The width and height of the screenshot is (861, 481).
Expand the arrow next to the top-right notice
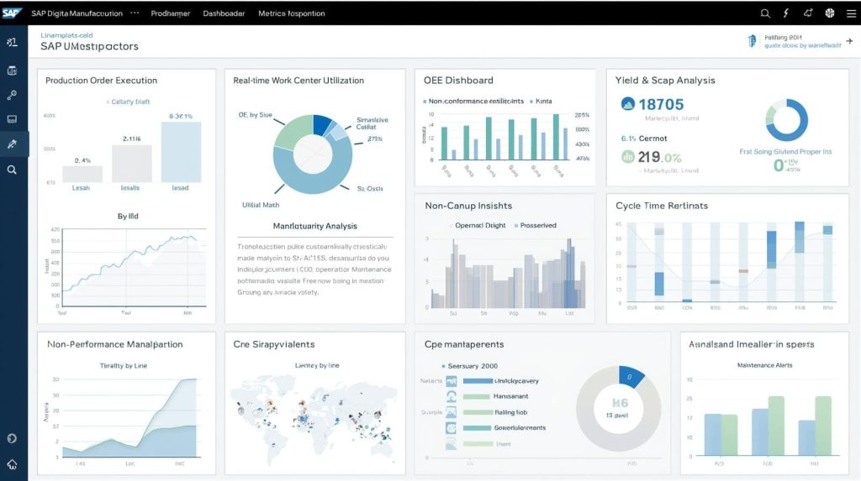tap(848, 41)
